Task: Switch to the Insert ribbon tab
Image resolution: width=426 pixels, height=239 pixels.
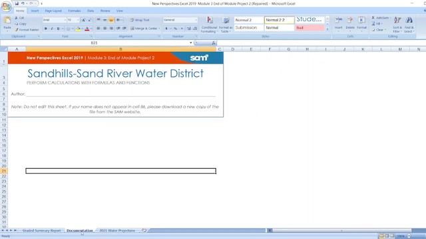Action: pos(35,11)
